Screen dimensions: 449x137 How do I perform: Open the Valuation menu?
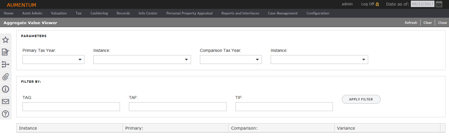59,13
